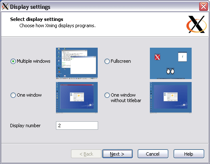Viewport: 210px width, 164px height.
Task: Click the Select display settings heading
Action: 37,19
